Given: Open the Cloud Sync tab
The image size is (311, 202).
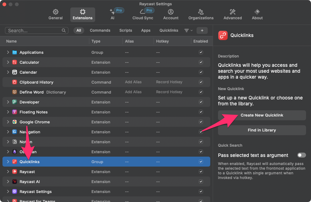Looking at the screenshot, I should tap(143, 15).
